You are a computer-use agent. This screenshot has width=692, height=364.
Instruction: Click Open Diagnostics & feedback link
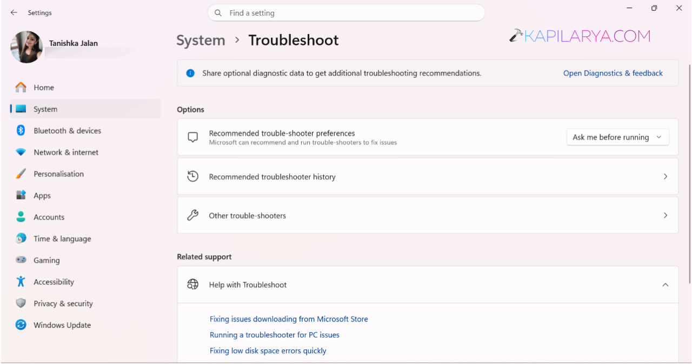pyautogui.click(x=613, y=73)
